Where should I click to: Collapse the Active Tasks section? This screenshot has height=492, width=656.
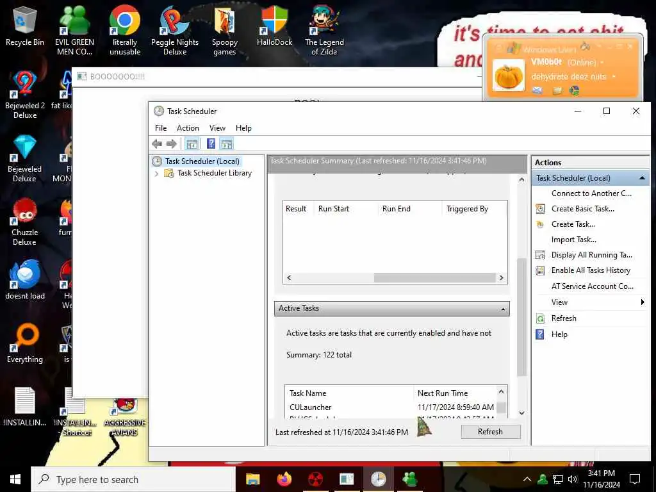[503, 309]
